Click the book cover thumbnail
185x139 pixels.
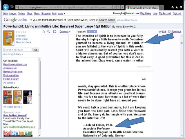(9, 38)
